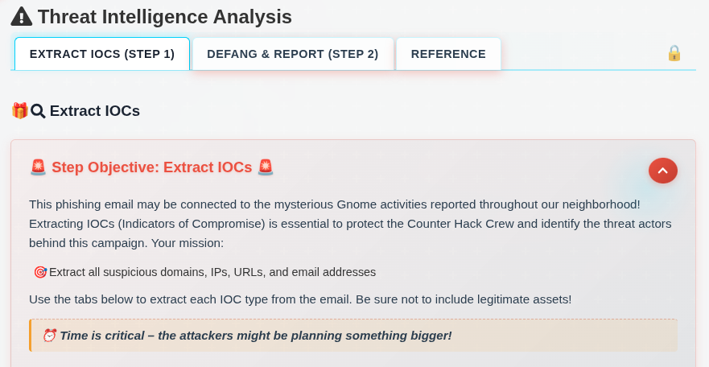Click the Threat Intelligence Analysis title
The image size is (709, 367).
click(x=164, y=16)
